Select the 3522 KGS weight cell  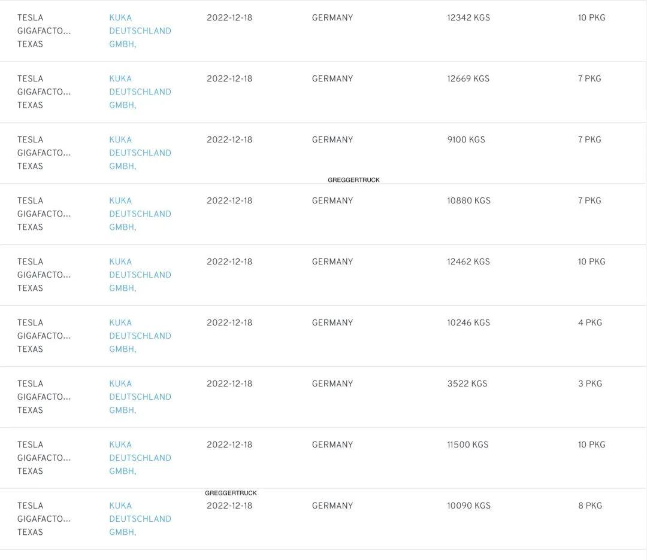click(467, 384)
